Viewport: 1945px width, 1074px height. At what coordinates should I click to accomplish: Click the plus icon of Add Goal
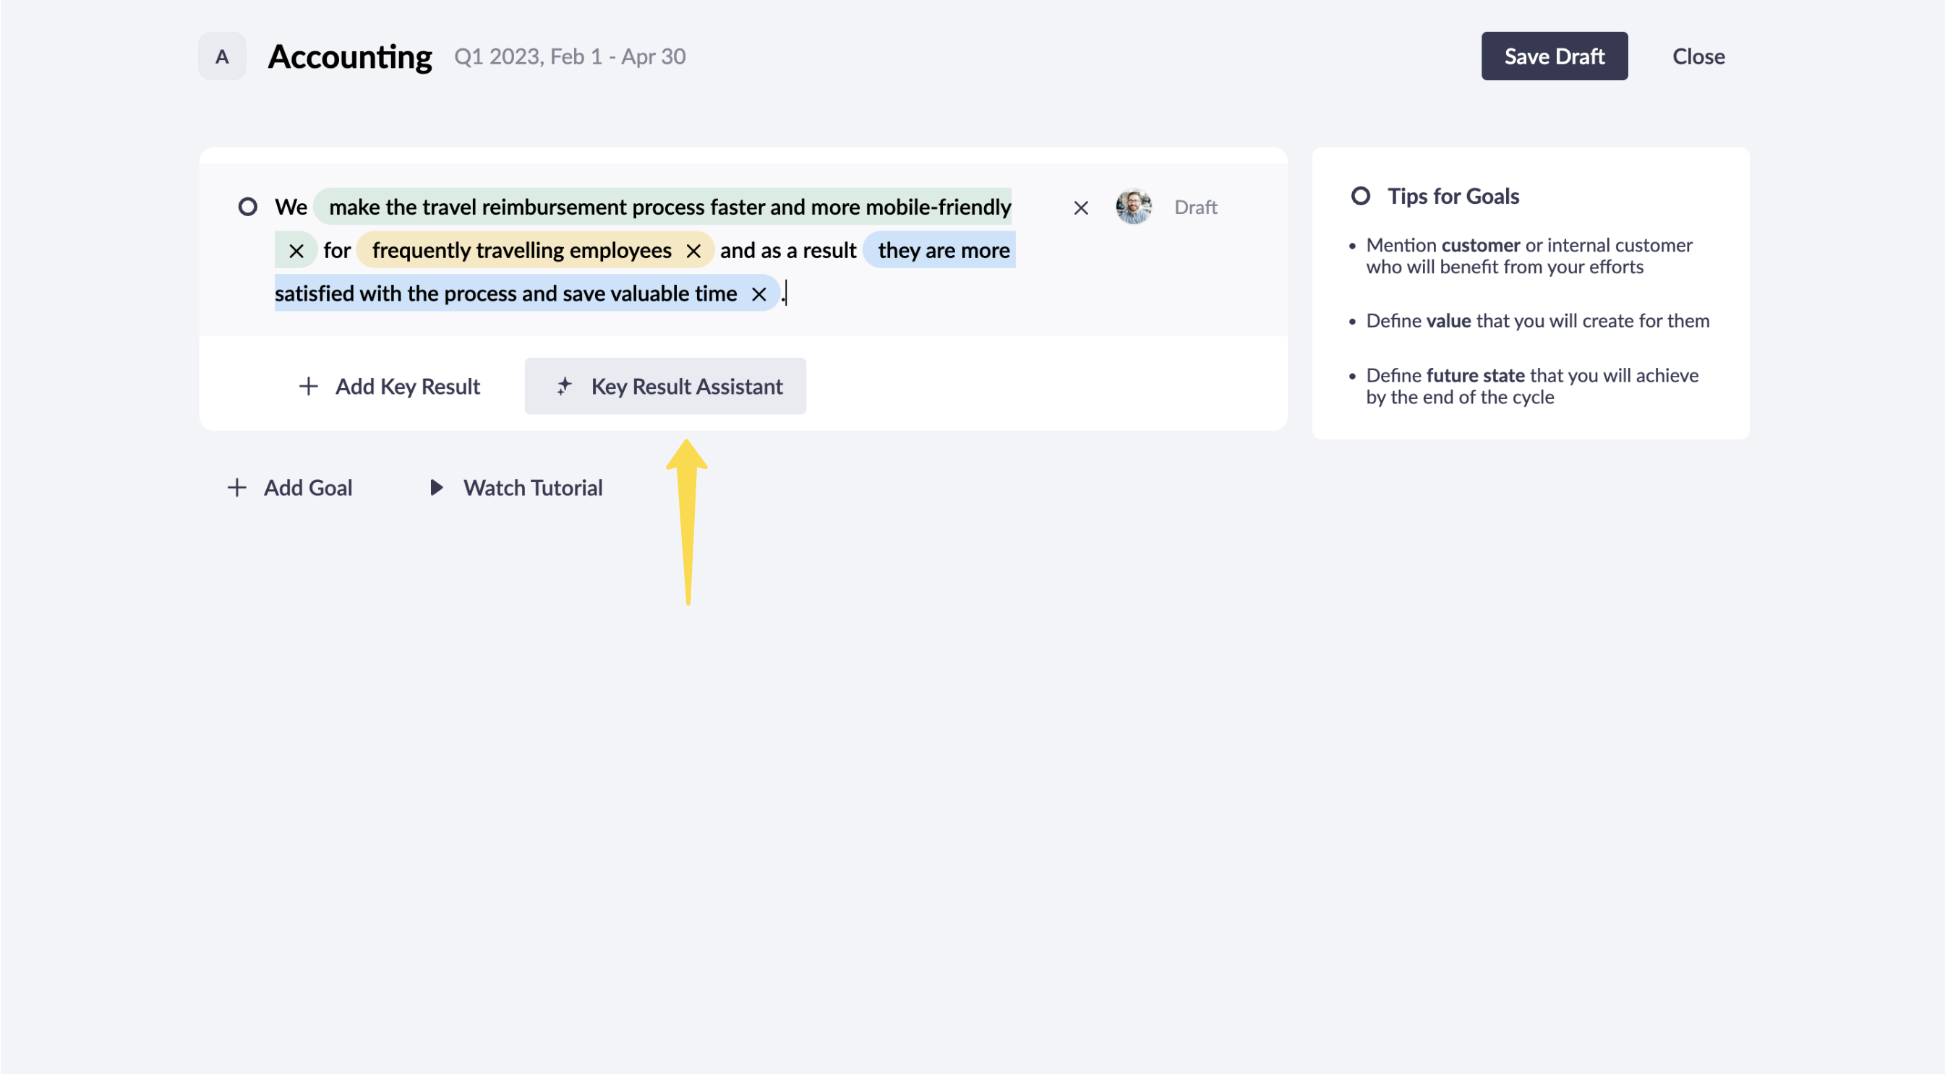(x=237, y=488)
